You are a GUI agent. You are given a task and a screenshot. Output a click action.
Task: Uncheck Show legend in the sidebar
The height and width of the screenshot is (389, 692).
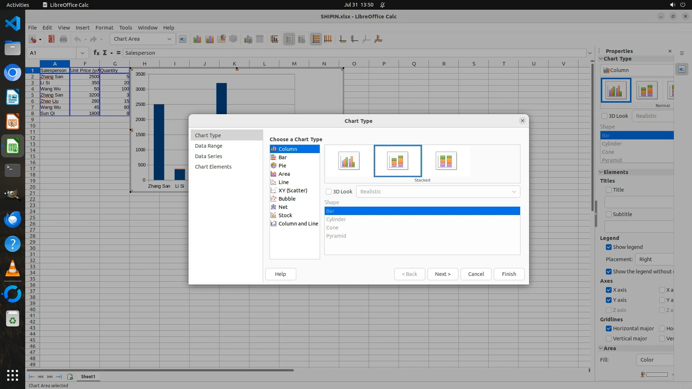[609, 247]
